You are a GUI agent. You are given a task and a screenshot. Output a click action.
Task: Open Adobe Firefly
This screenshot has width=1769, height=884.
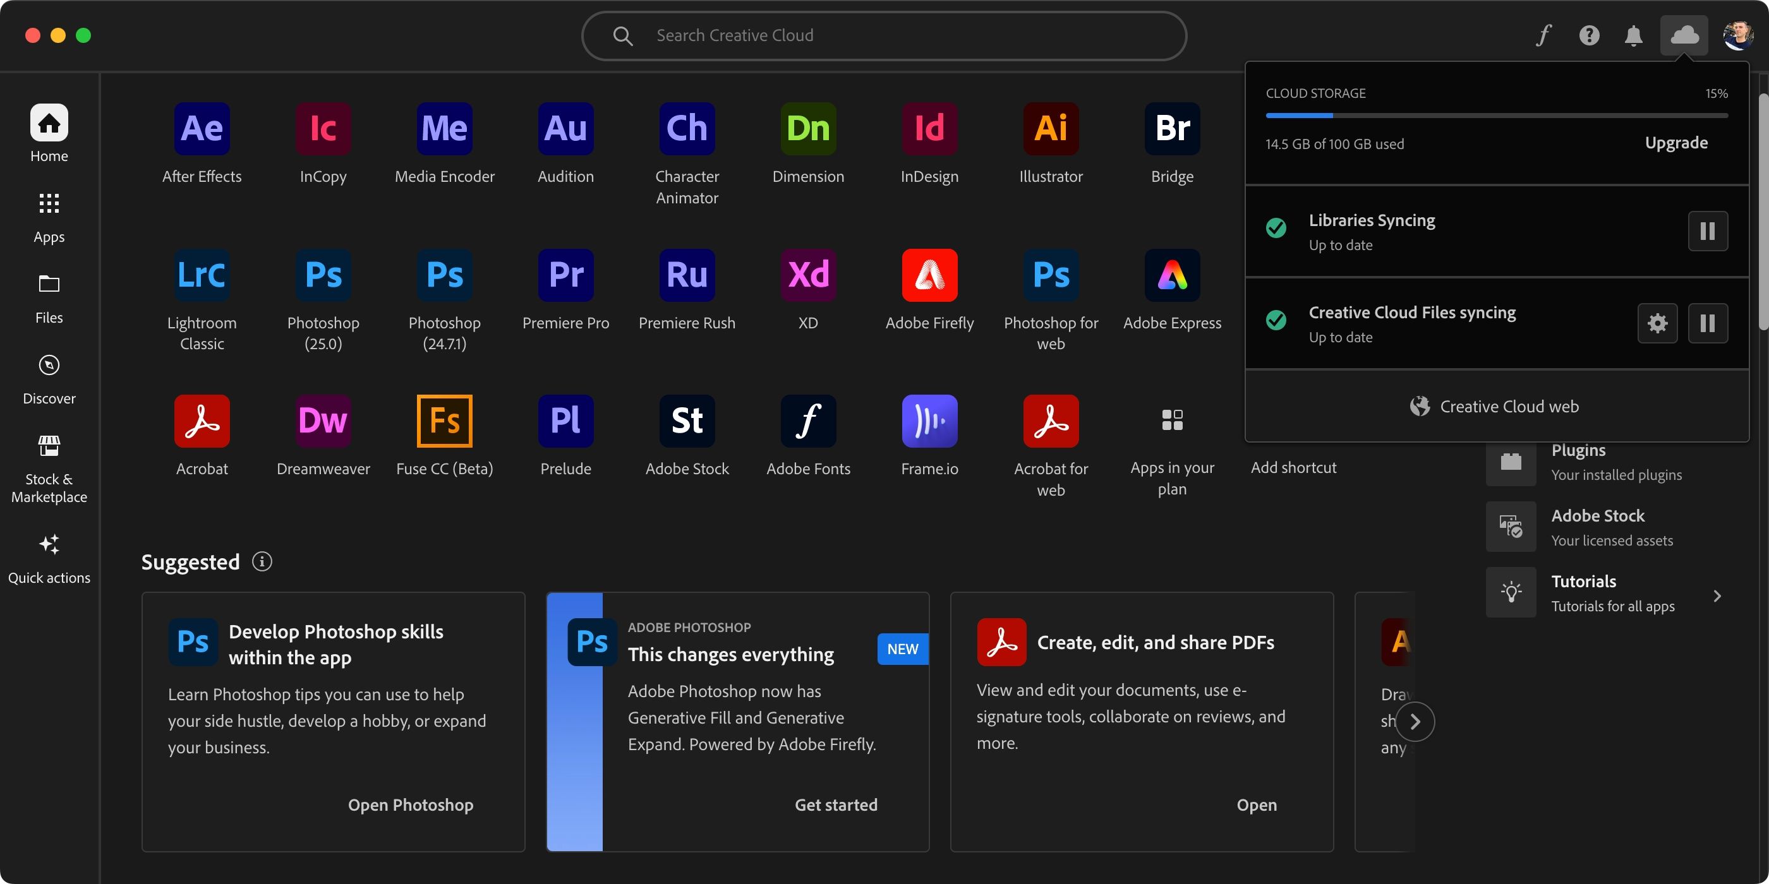click(x=929, y=275)
